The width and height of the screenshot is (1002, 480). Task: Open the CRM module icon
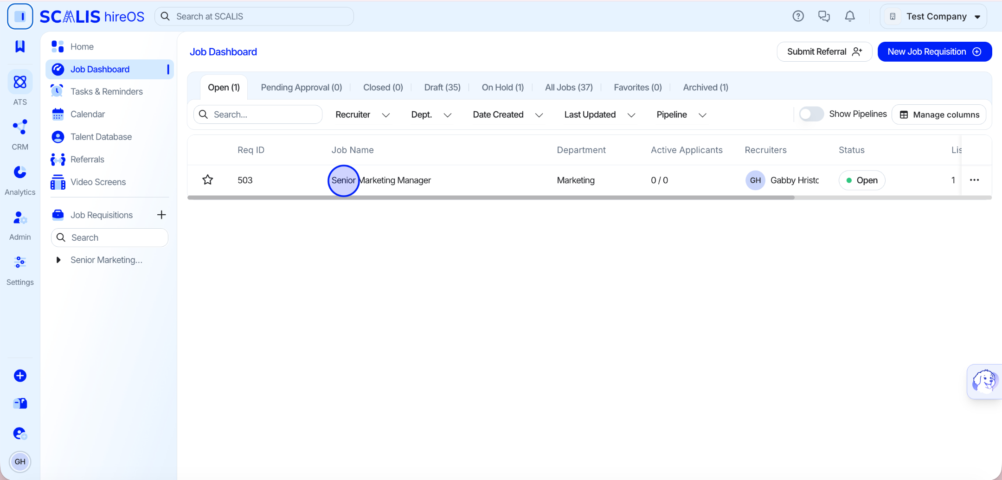click(x=20, y=127)
